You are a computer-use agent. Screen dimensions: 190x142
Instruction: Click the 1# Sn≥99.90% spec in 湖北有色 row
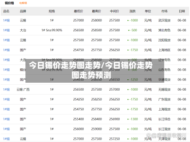52,30
